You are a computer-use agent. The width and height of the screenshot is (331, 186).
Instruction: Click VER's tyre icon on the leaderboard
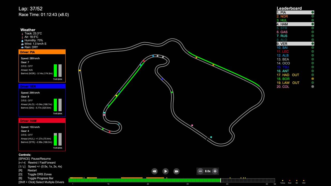[312, 44]
